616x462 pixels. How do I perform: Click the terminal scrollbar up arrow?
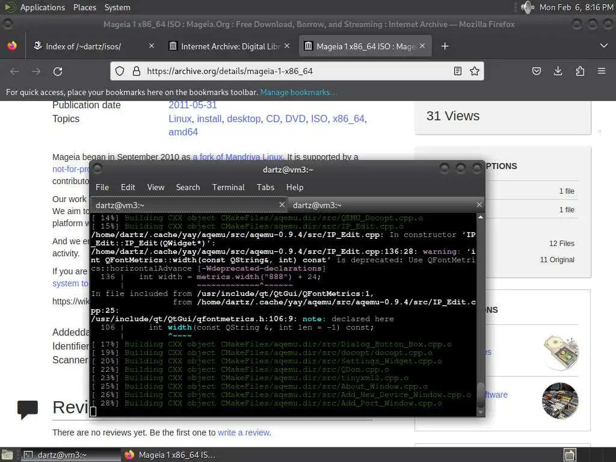(481, 217)
